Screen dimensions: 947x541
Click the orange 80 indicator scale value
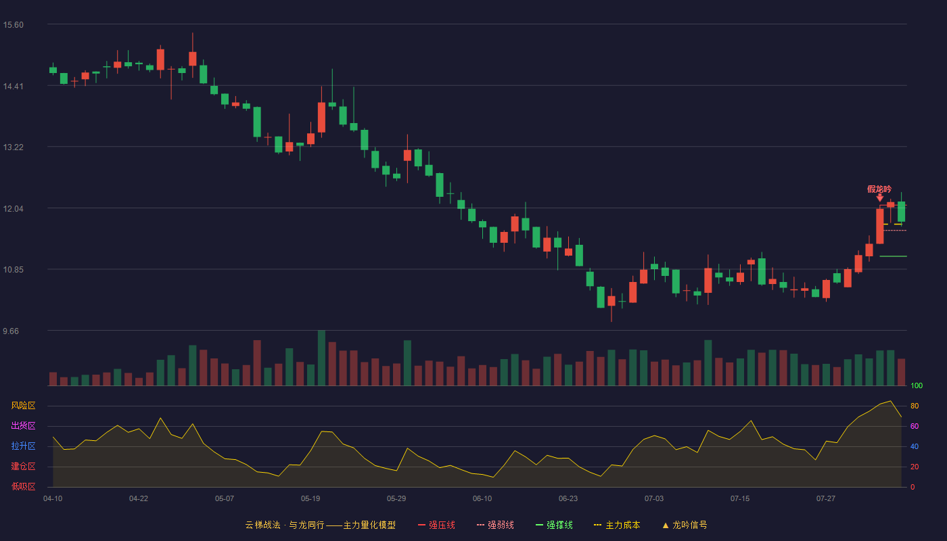(915, 406)
